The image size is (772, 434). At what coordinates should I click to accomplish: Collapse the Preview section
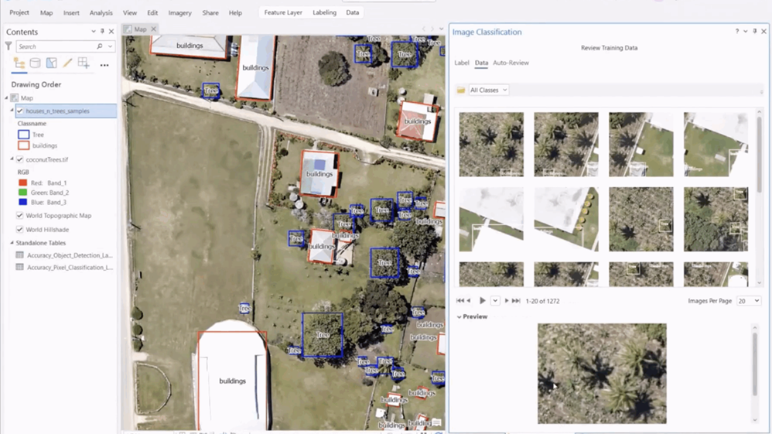pos(459,316)
